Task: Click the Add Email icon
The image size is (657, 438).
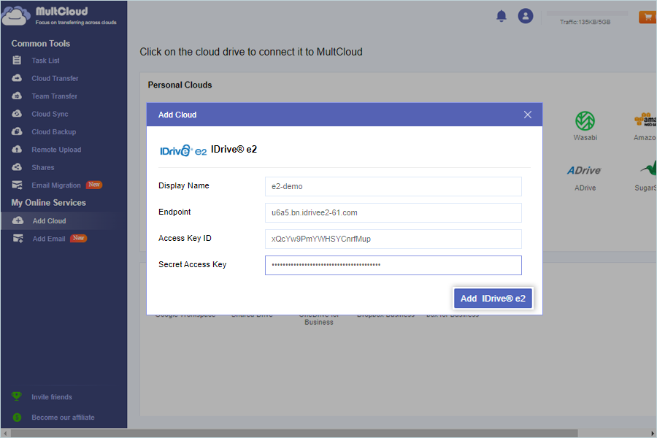Action: [18, 239]
